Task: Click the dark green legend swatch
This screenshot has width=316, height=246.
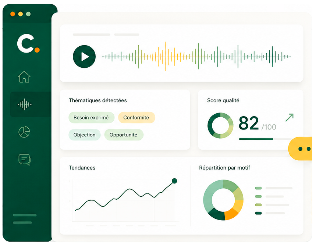Action: pyautogui.click(x=258, y=213)
